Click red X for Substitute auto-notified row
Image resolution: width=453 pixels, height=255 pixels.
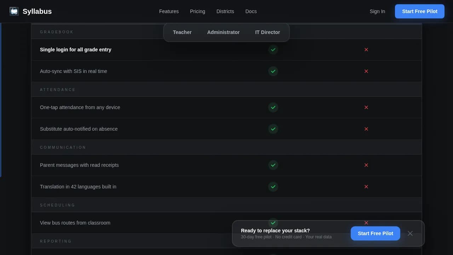pos(366,129)
